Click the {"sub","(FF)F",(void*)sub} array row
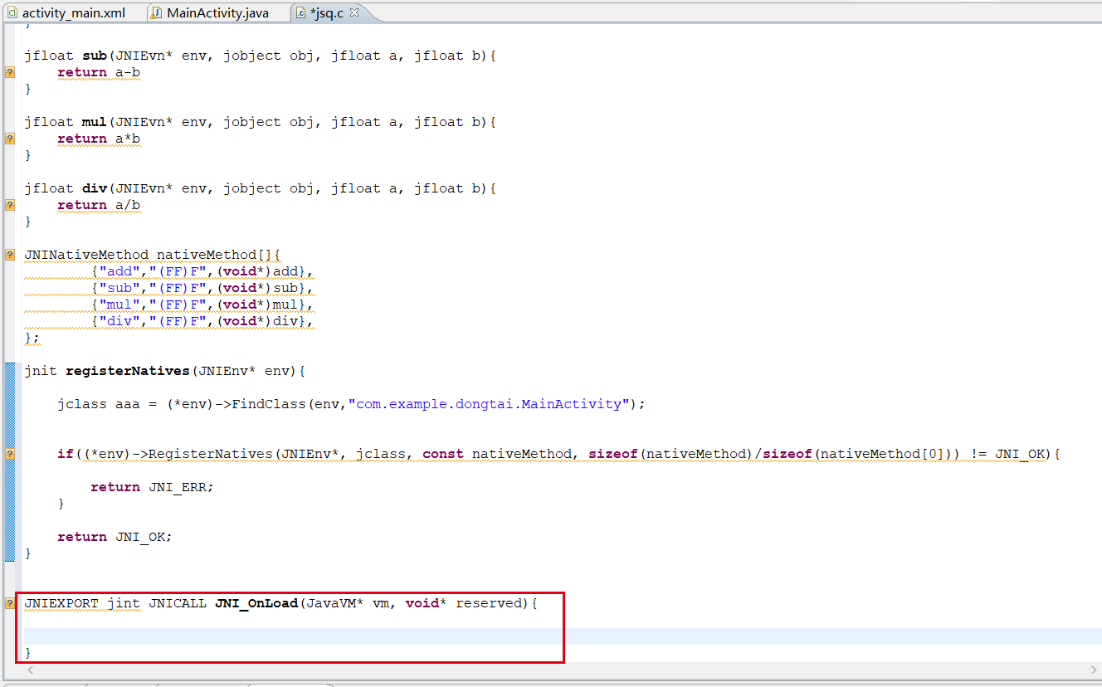The width and height of the screenshot is (1102, 687). [x=202, y=288]
